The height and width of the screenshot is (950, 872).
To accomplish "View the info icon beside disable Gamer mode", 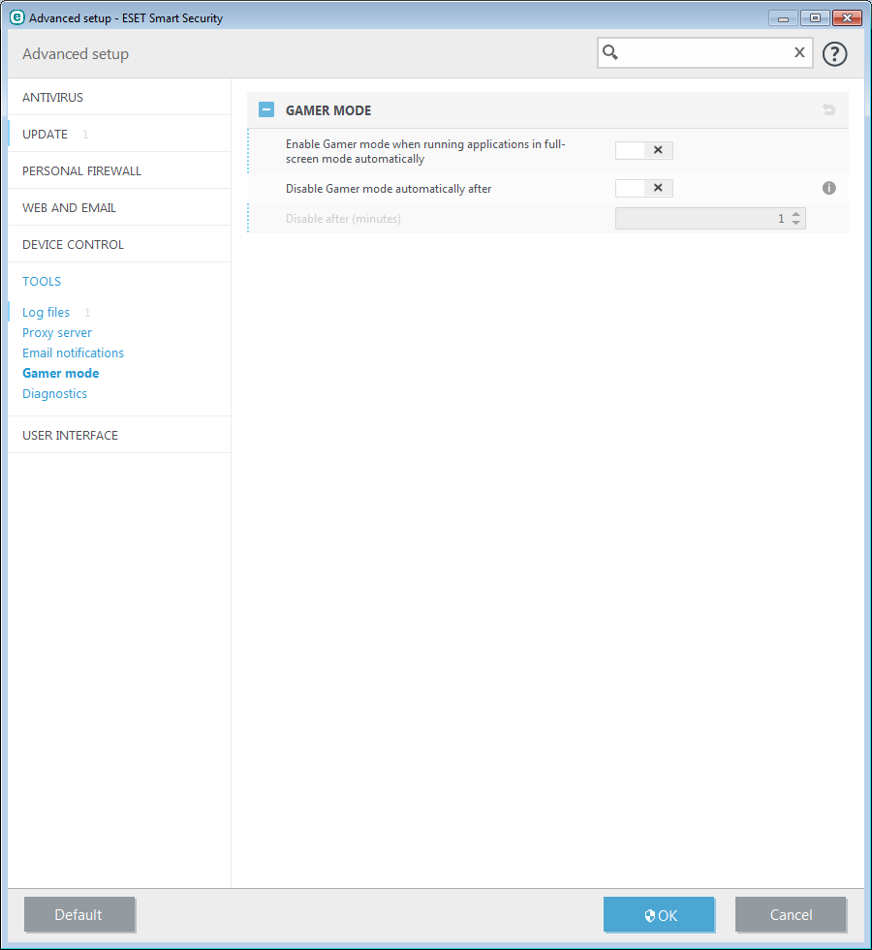I will point(828,188).
